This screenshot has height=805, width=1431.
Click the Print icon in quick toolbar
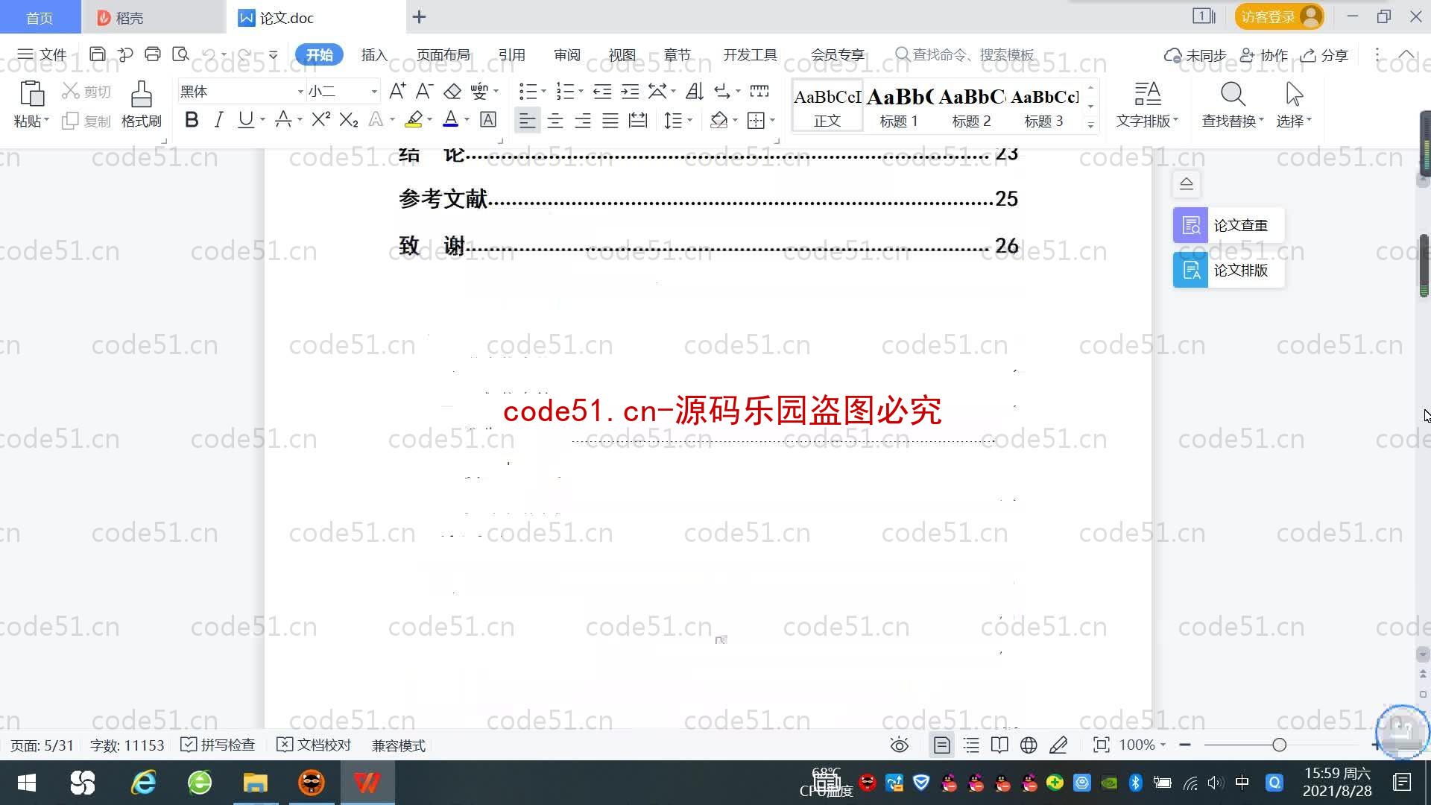tap(153, 54)
